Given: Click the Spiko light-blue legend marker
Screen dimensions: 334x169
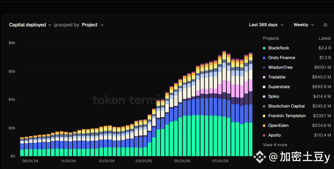Looking at the screenshot, I should [x=264, y=97].
